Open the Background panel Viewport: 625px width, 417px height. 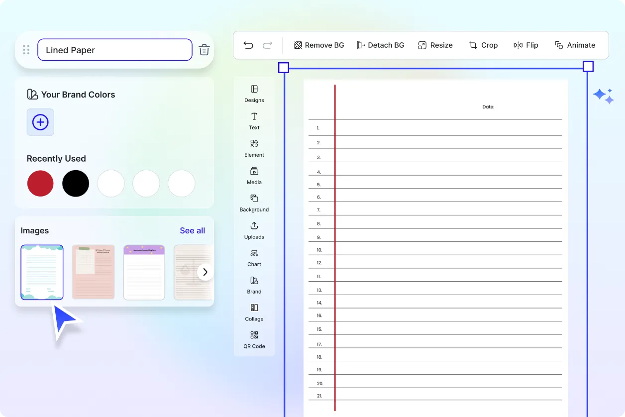pyautogui.click(x=254, y=203)
